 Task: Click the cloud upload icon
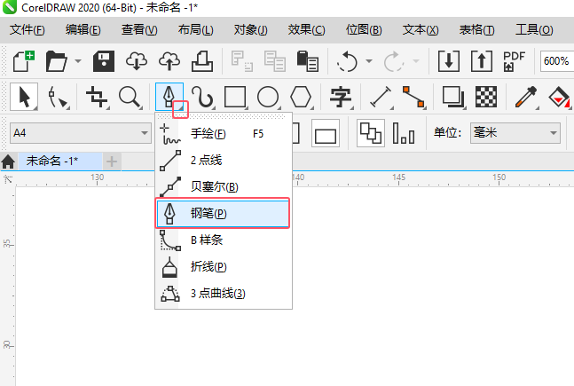point(169,61)
